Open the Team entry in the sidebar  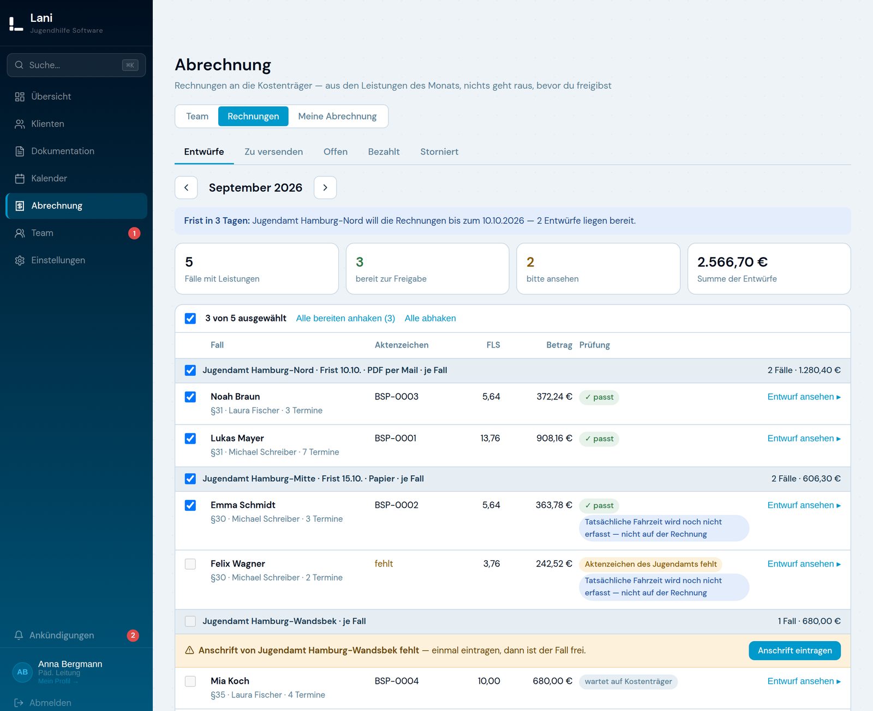pos(76,233)
